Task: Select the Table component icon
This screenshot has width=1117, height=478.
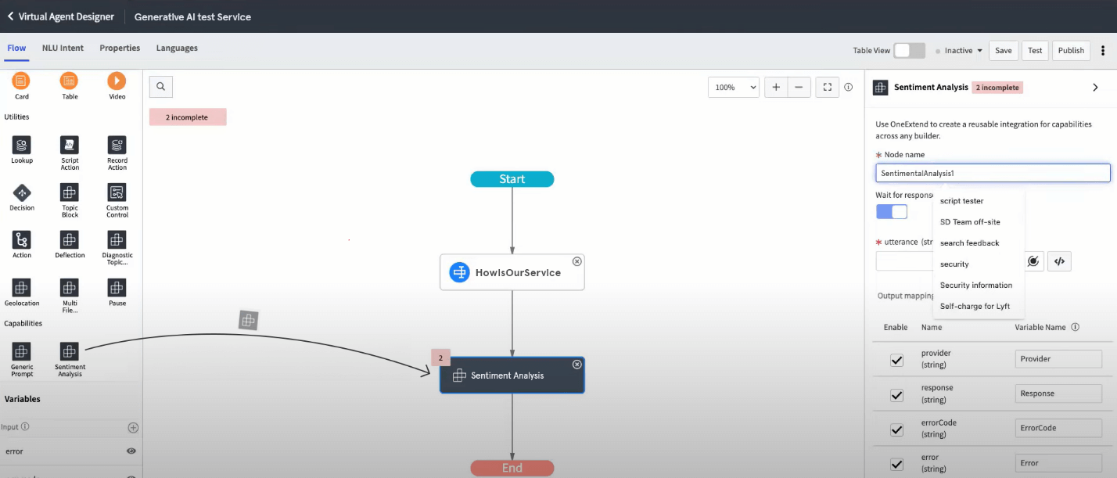Action: [x=70, y=80]
